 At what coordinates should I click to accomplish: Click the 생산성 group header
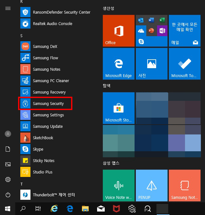click(x=109, y=8)
